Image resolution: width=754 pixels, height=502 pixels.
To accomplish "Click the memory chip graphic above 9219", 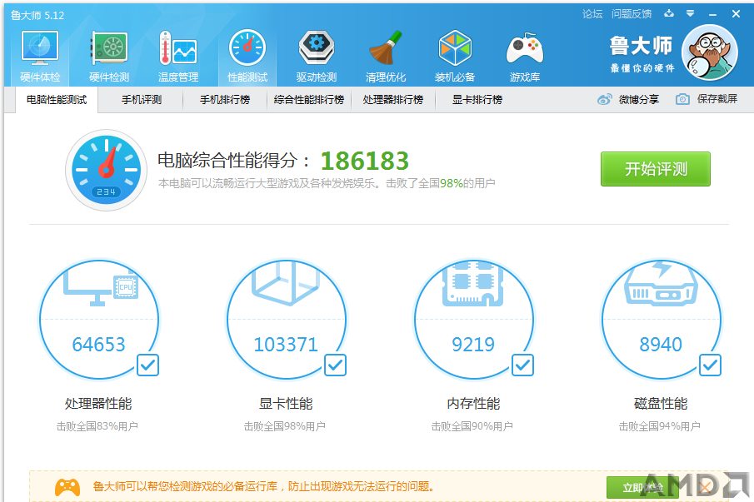I will click(472, 283).
